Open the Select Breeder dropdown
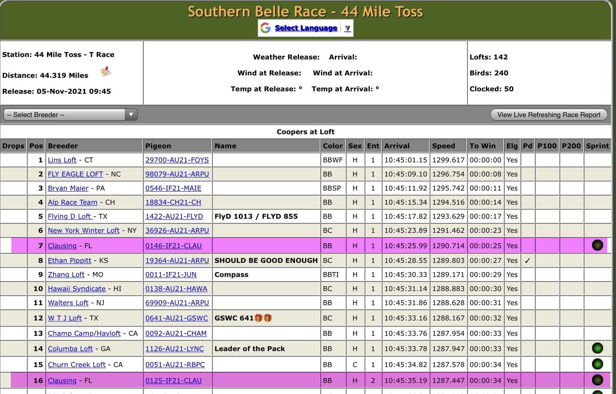616x394 pixels. click(70, 115)
